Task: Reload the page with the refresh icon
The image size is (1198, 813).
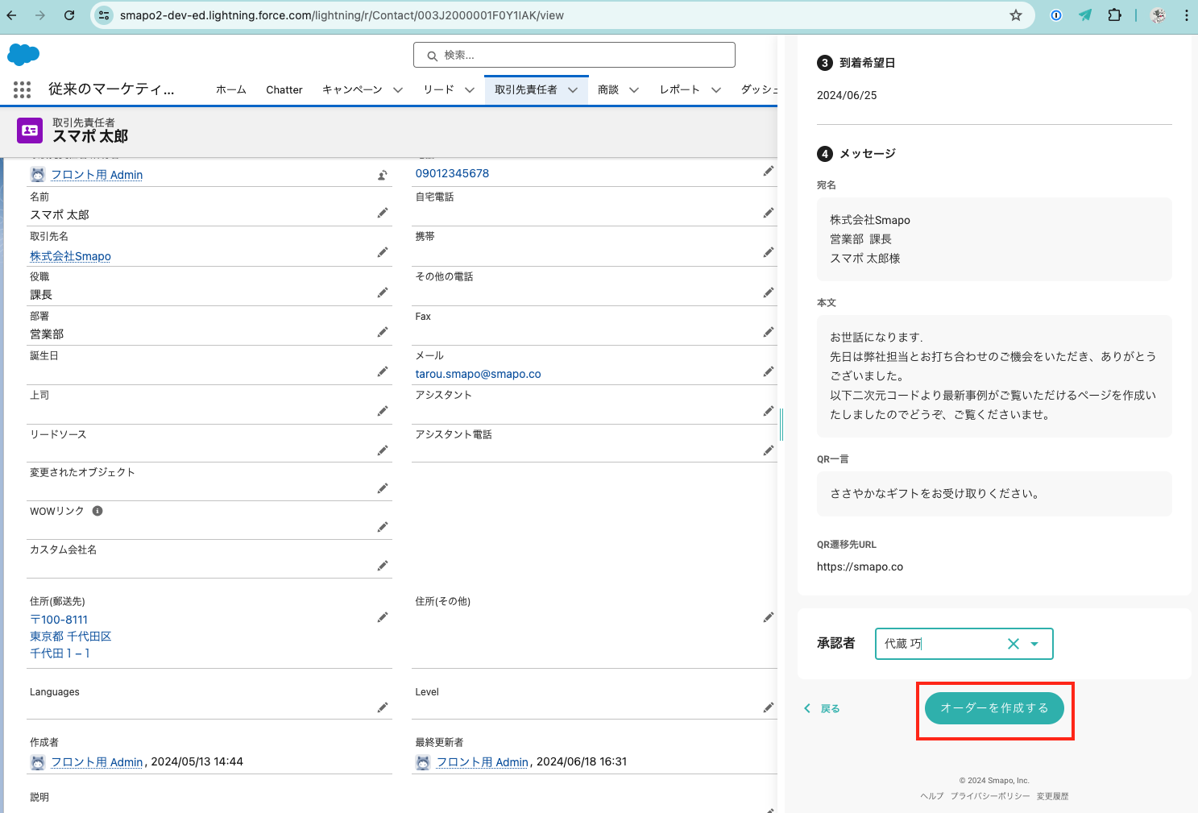Action: (x=69, y=15)
